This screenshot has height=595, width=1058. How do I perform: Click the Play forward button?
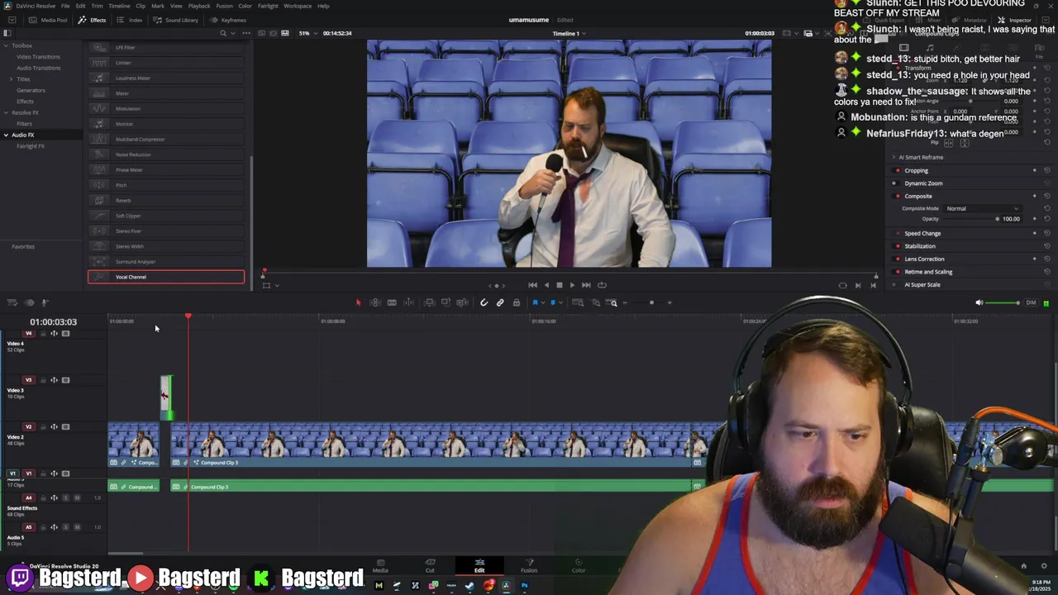coord(572,285)
